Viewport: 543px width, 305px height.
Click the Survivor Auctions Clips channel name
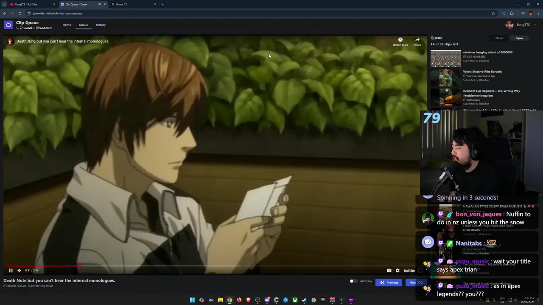[481, 76]
